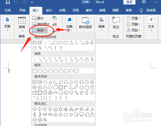The width and height of the screenshot is (161, 126).
Task: Select the heart shape
Action: click(x=71, y=93)
